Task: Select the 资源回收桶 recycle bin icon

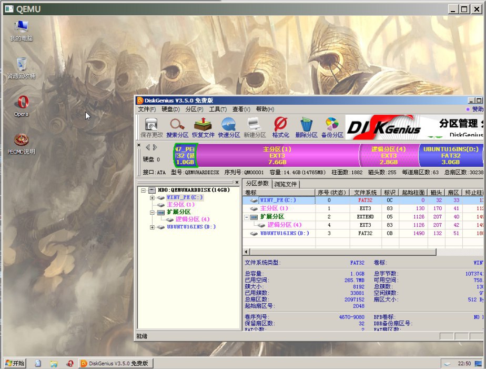Action: tap(21, 68)
